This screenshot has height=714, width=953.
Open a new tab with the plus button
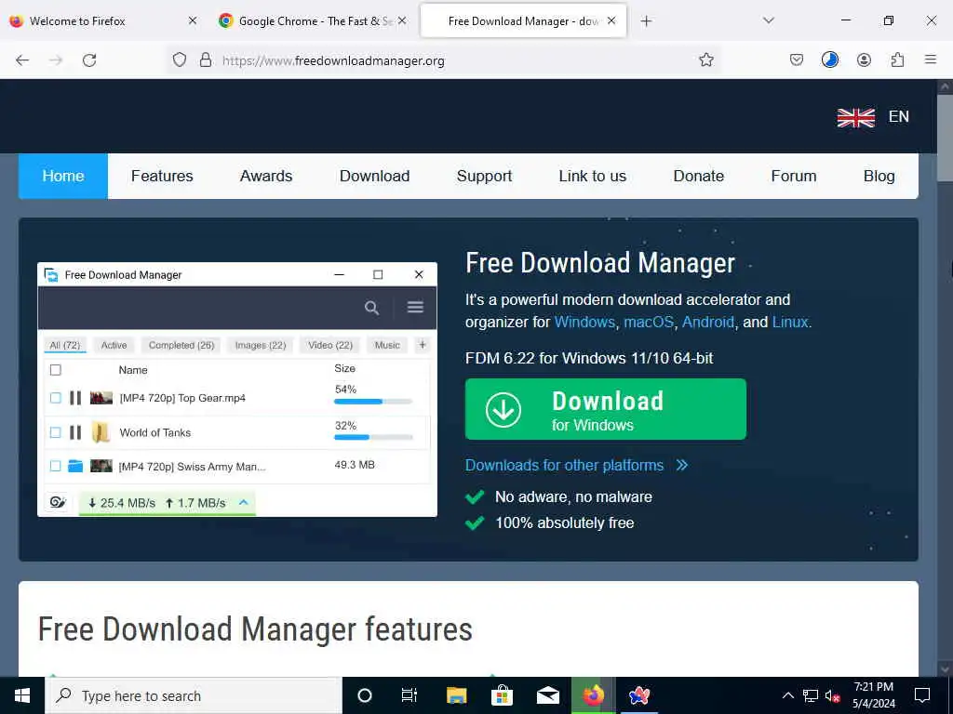tap(646, 21)
